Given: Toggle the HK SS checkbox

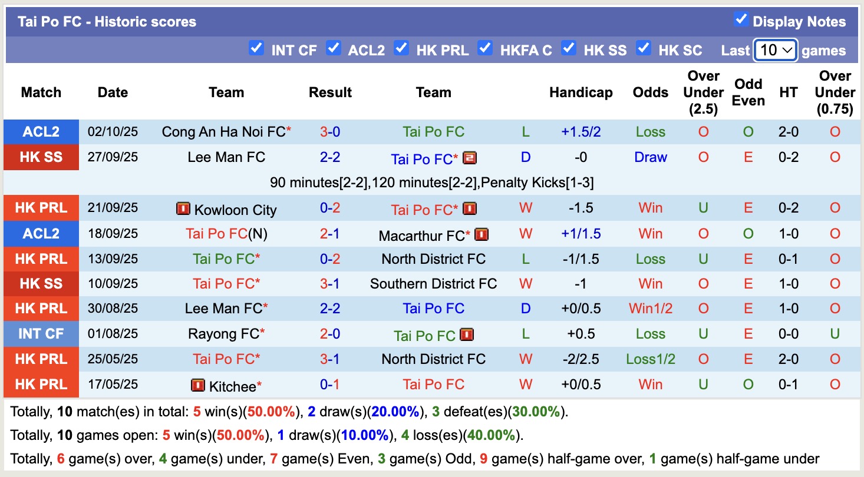Looking at the screenshot, I should (x=569, y=49).
